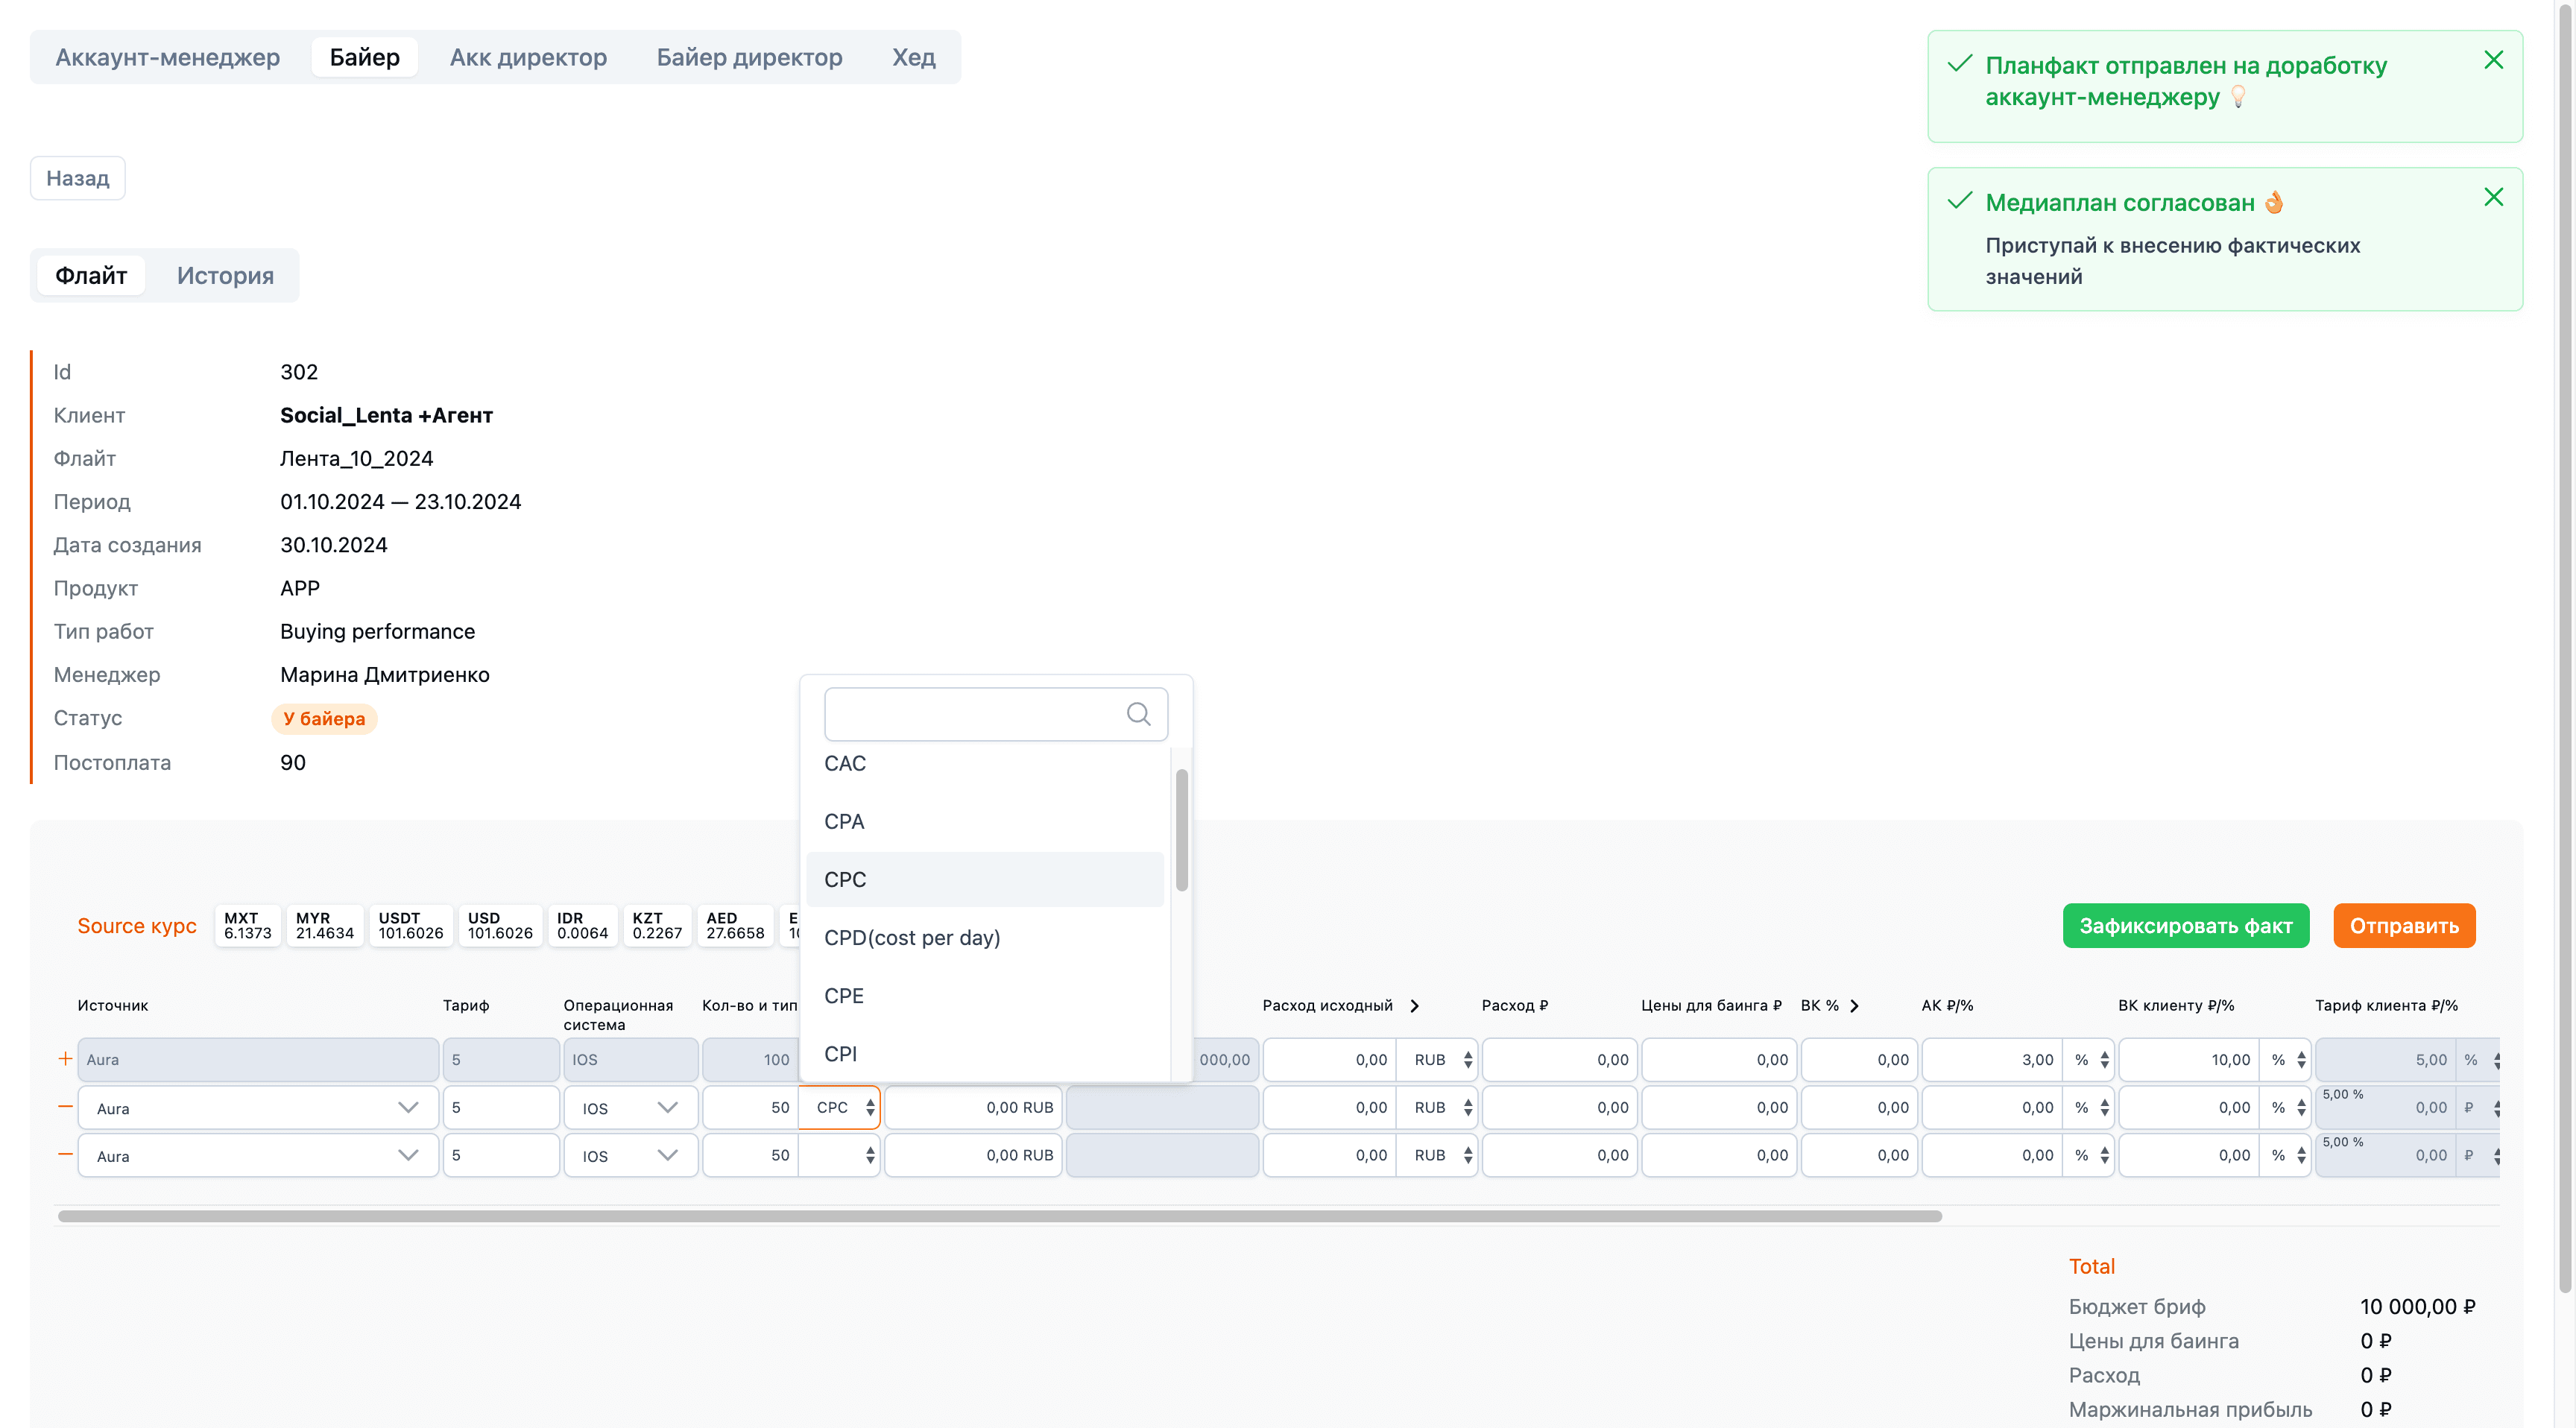Click the search magnifier icon in dropdown

click(1138, 714)
